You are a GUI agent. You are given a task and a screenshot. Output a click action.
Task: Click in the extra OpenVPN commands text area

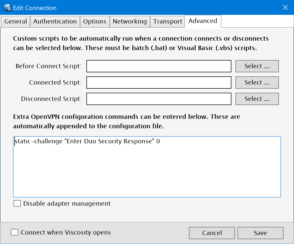[x=147, y=169]
